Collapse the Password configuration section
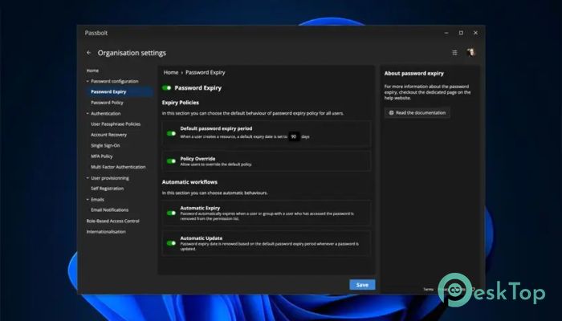Image resolution: width=562 pixels, height=321 pixels. tap(88, 81)
